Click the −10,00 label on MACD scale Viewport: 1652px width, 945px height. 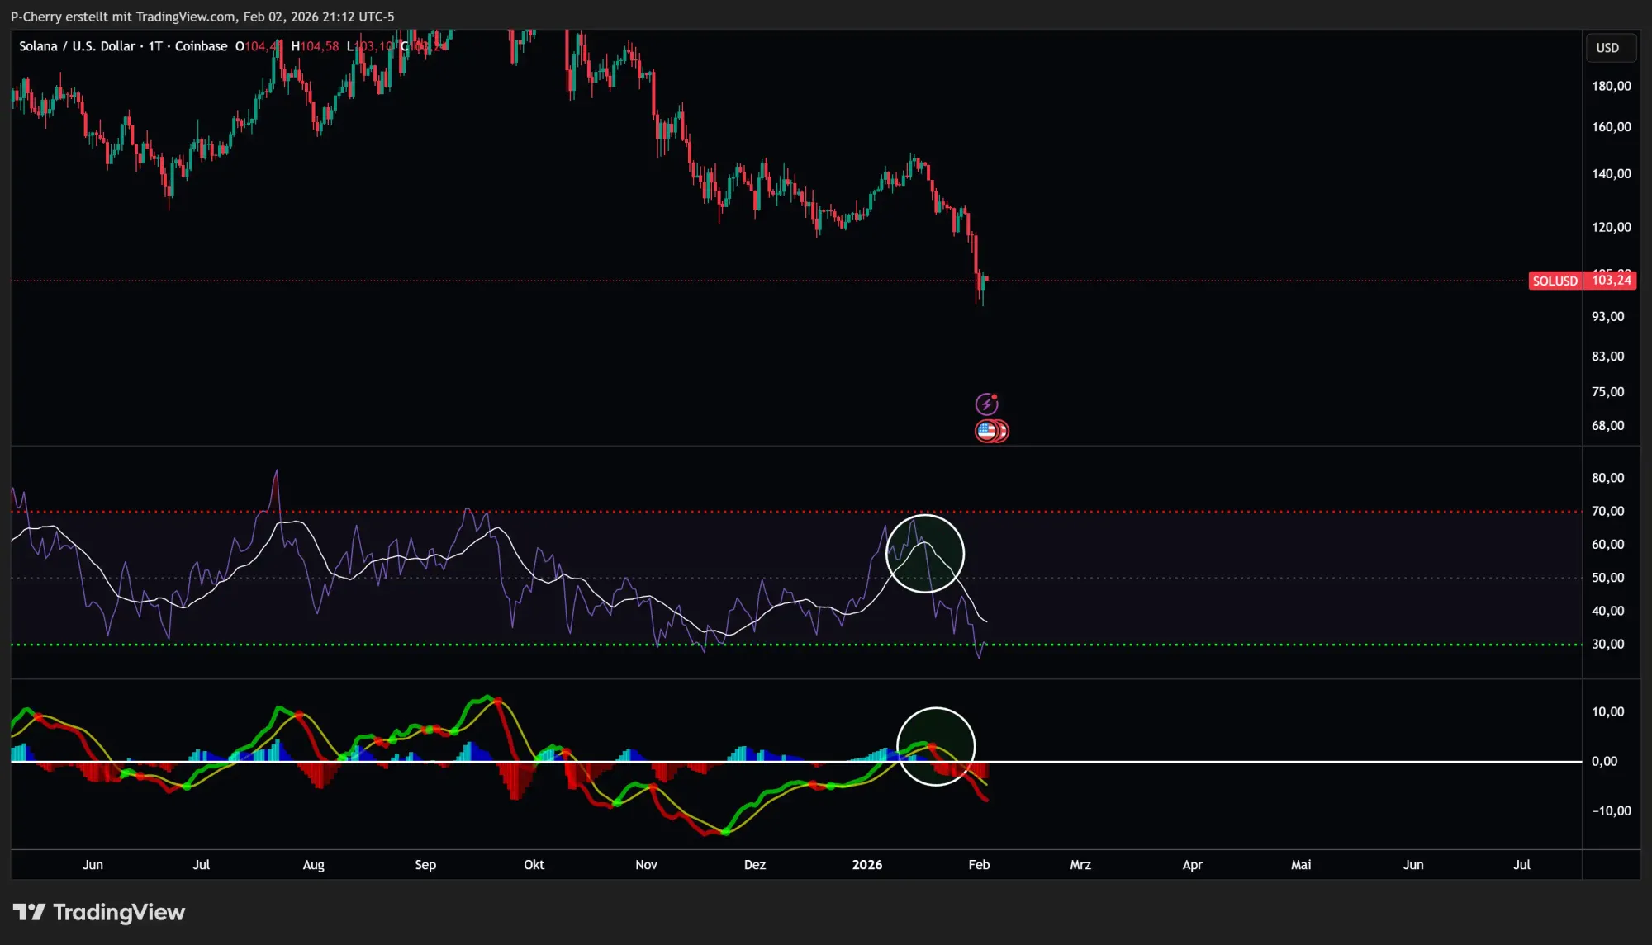pyautogui.click(x=1611, y=811)
